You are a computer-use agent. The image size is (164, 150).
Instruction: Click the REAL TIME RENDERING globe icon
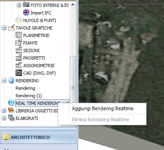click(11, 103)
